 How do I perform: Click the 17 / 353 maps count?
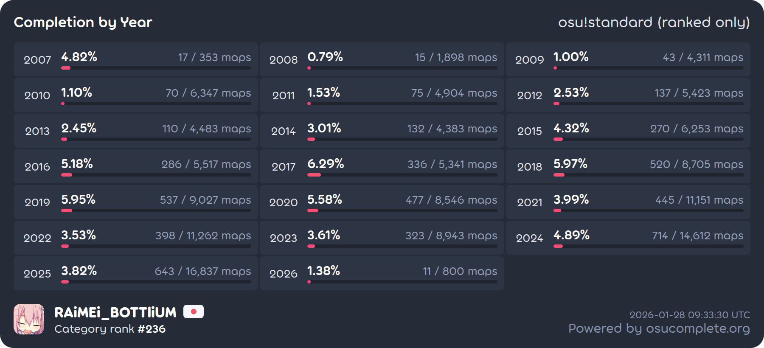(214, 57)
